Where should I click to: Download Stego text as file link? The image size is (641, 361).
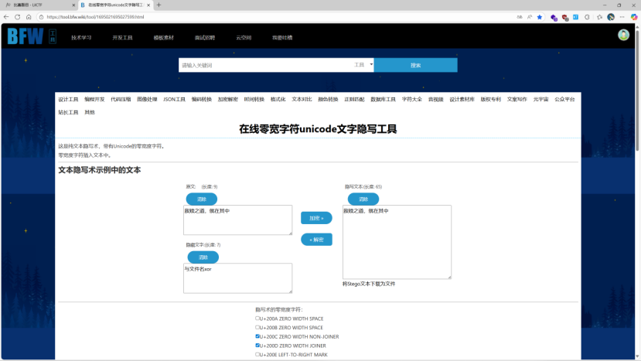tap(369, 284)
